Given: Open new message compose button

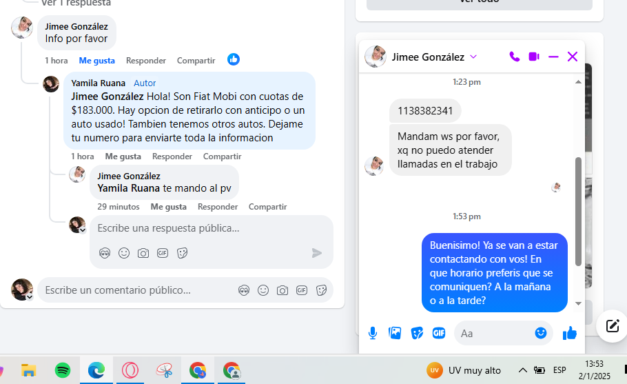Looking at the screenshot, I should coord(613,326).
